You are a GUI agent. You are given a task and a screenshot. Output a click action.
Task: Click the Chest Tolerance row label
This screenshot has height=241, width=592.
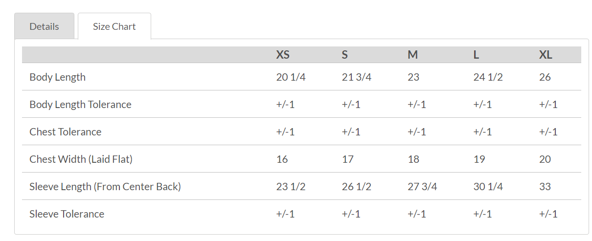tap(66, 131)
